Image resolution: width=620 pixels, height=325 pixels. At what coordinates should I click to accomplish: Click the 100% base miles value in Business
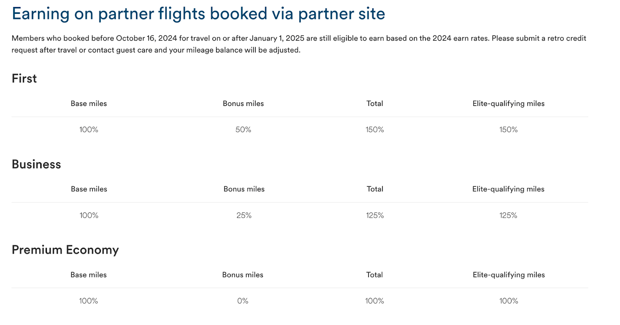coord(89,215)
